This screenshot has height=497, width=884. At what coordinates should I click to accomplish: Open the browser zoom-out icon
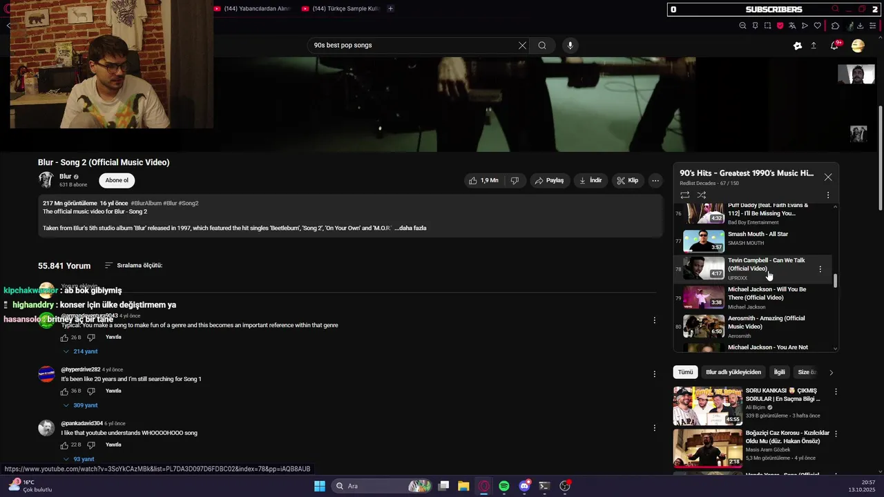tap(742, 26)
